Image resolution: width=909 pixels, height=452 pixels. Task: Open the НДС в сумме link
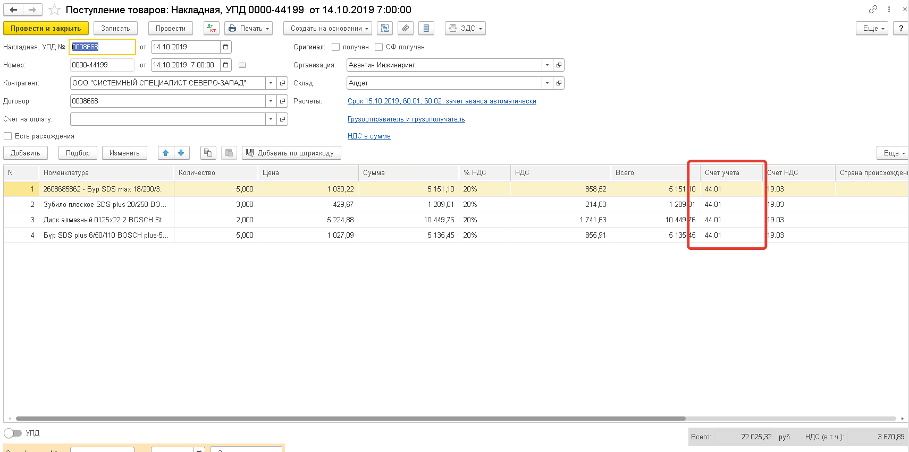pos(369,136)
